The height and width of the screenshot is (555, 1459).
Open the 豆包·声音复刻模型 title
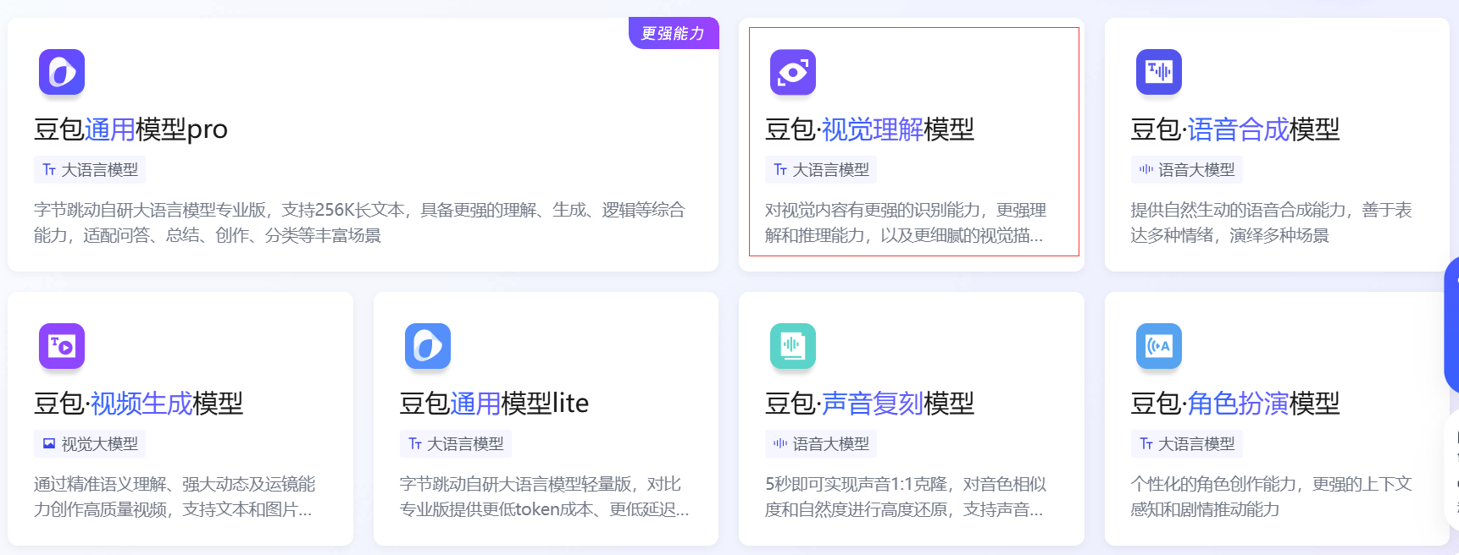(869, 404)
